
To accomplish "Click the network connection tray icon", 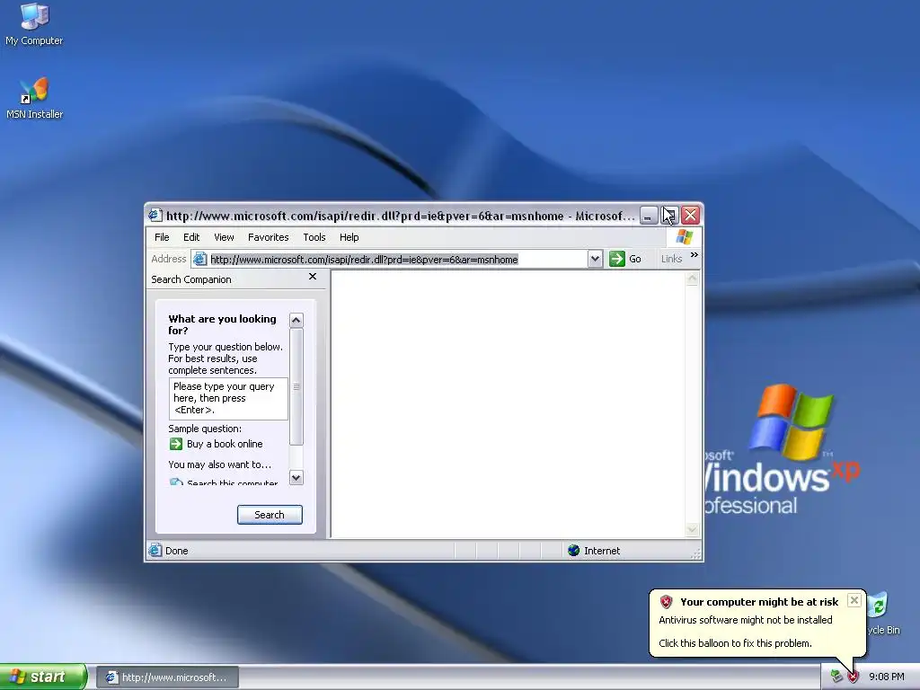I will [836, 677].
